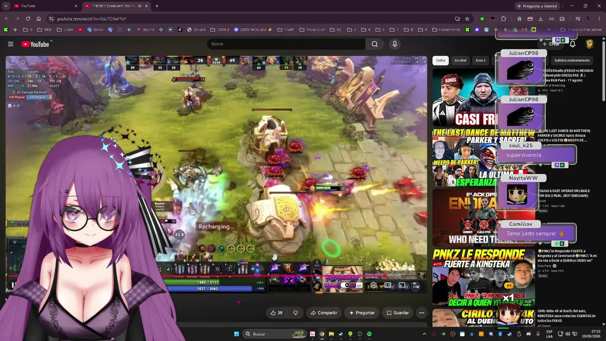This screenshot has height=341, width=606.
Task: Start voice search with the microphone
Action: click(395, 44)
